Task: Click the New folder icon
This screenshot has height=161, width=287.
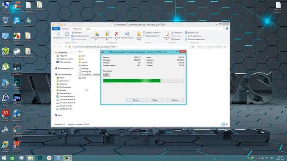Action: click(x=139, y=34)
